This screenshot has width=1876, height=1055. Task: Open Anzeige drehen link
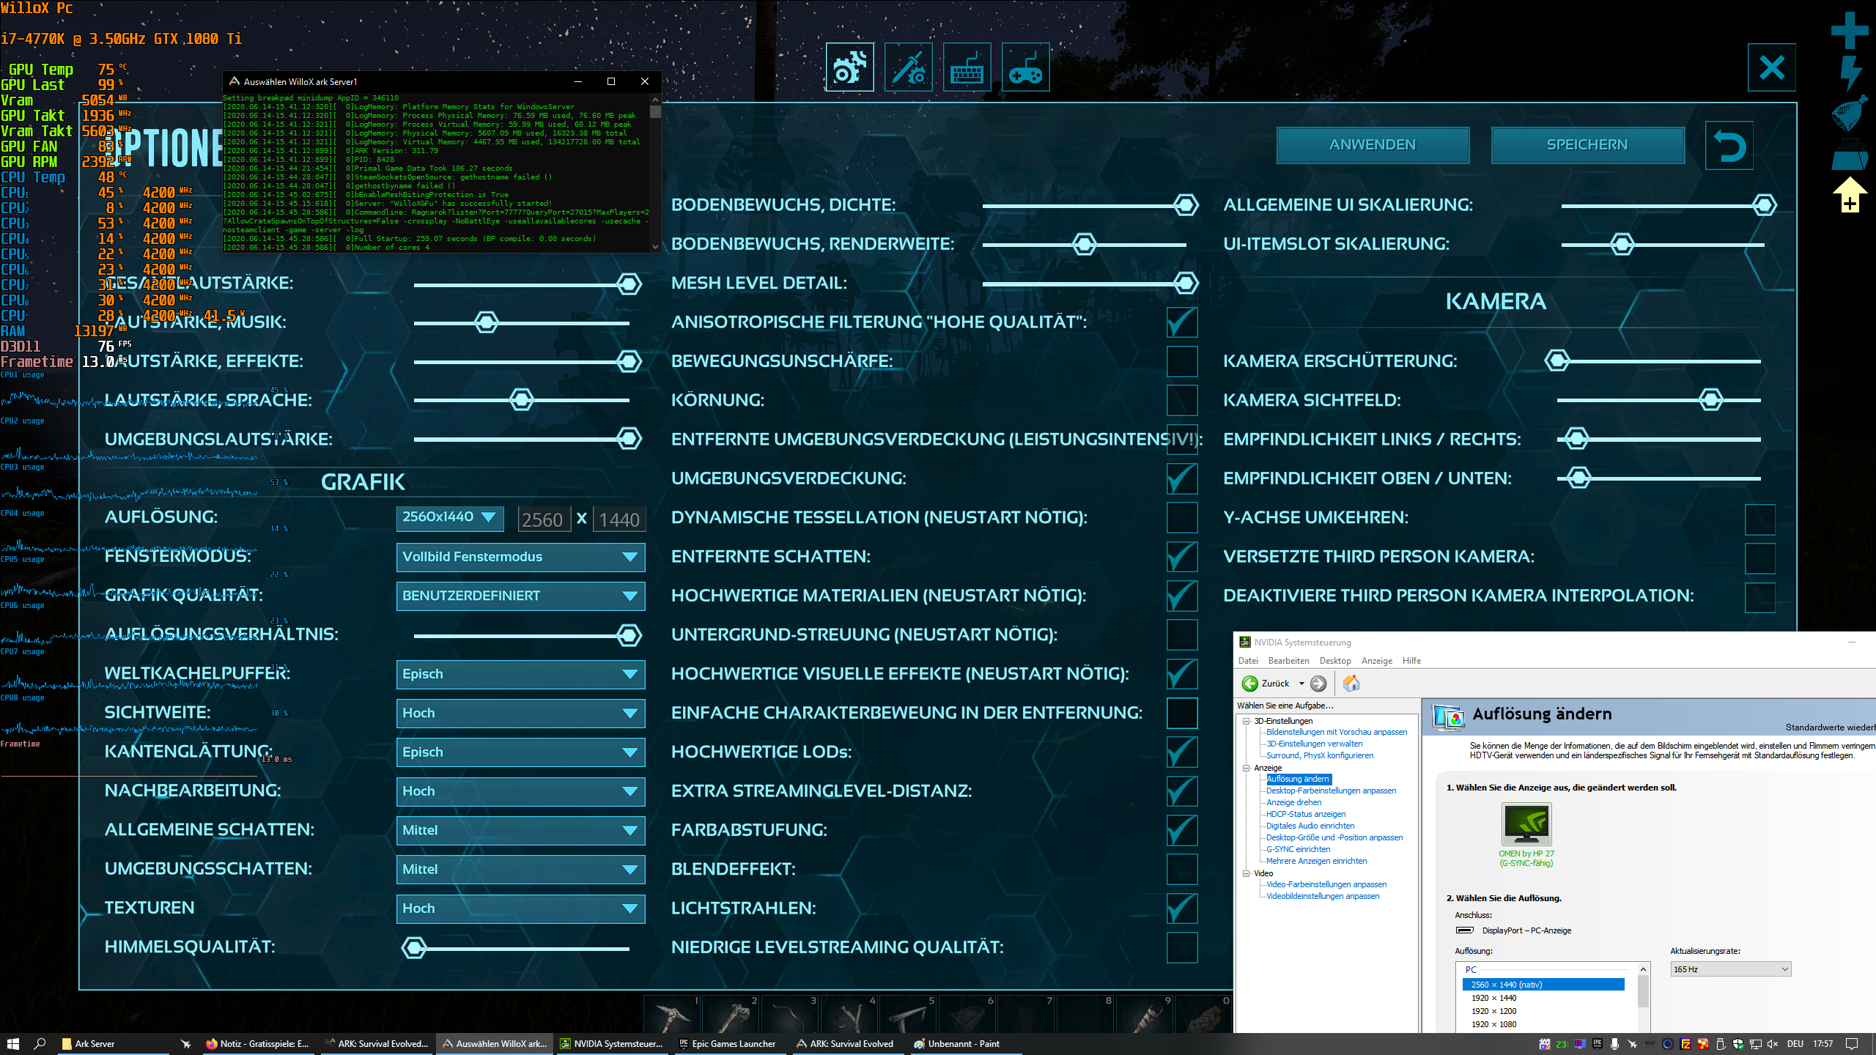[1293, 802]
